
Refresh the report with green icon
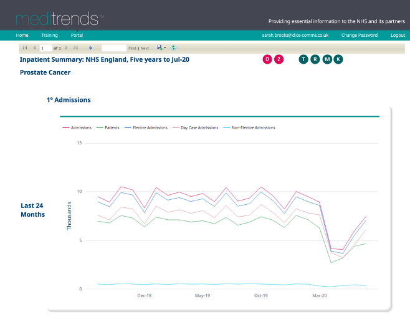(173, 47)
